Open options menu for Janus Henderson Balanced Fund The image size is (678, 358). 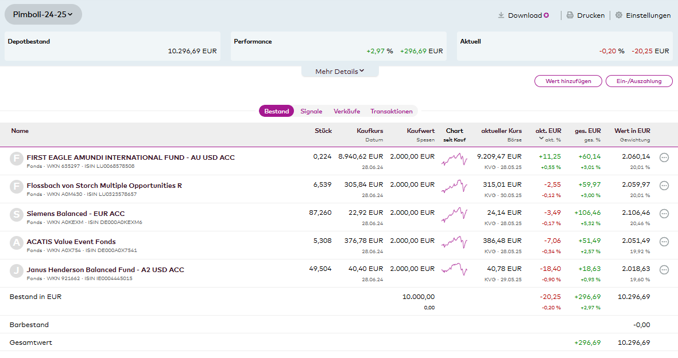[x=664, y=270]
